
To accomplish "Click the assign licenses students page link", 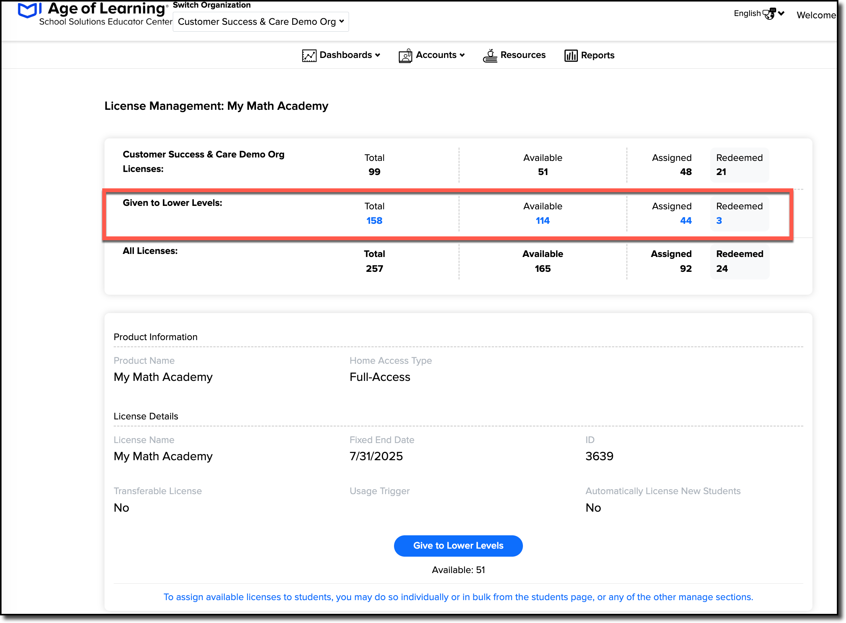I will pos(458,597).
